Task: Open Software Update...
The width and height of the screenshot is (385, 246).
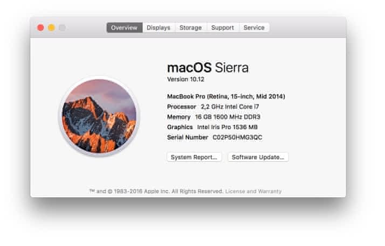Action: tap(258, 157)
